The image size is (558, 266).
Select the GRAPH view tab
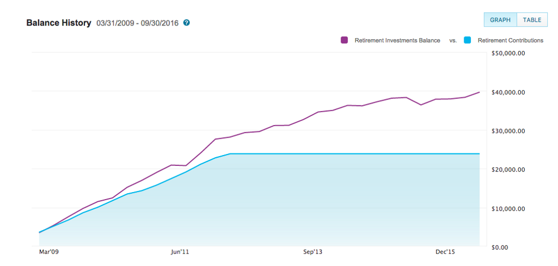point(500,20)
